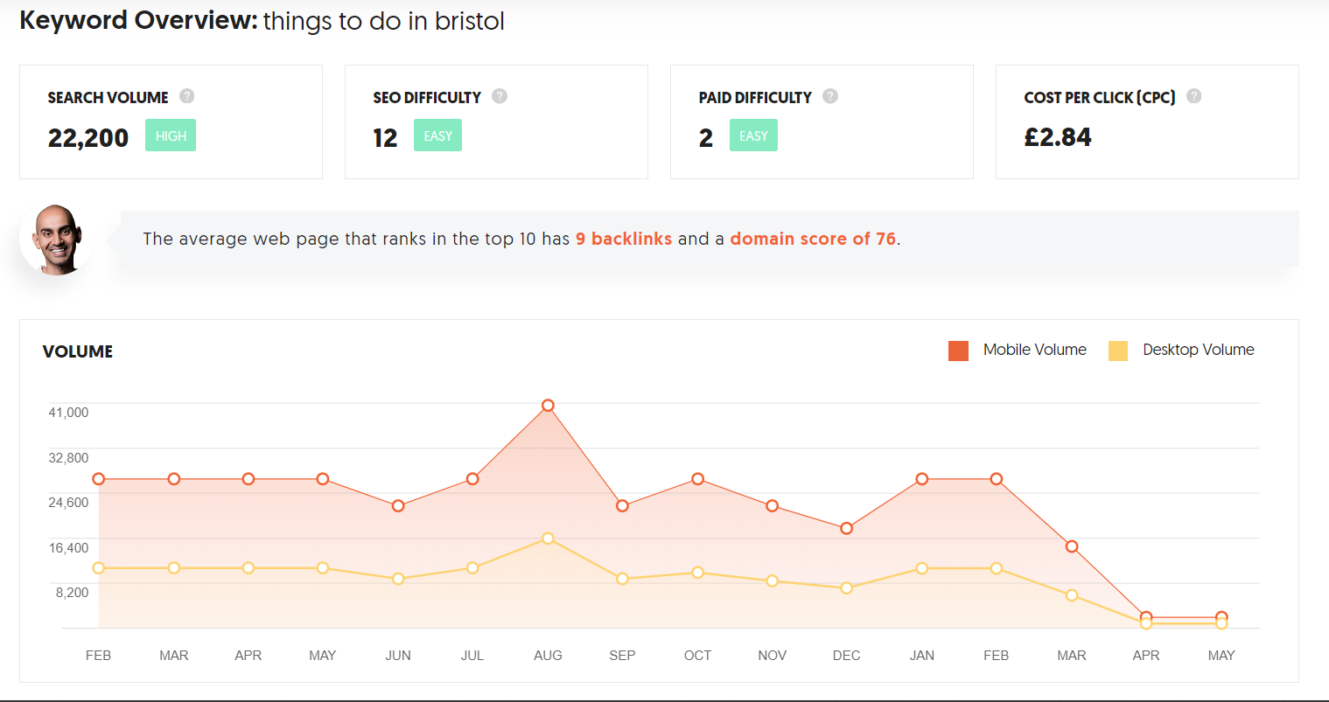1329x702 pixels.
Task: Toggle the HIGH badge on Search Volume
Action: point(170,136)
